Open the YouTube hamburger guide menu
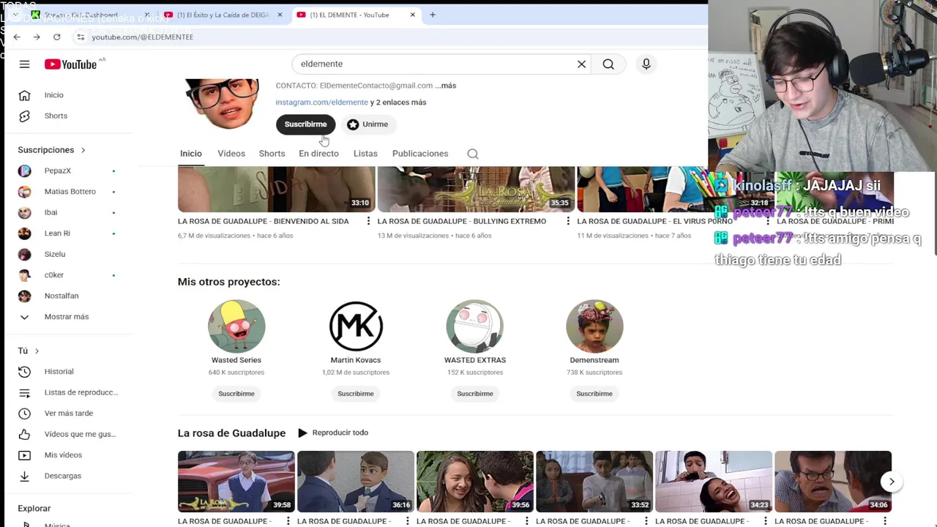The width and height of the screenshot is (937, 527). click(24, 64)
